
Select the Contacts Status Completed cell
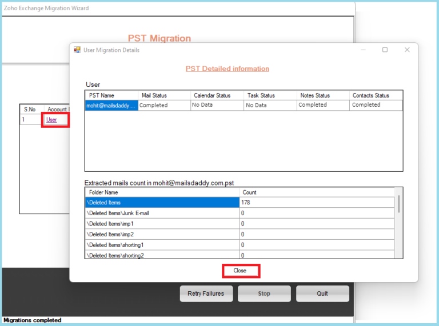click(376, 106)
